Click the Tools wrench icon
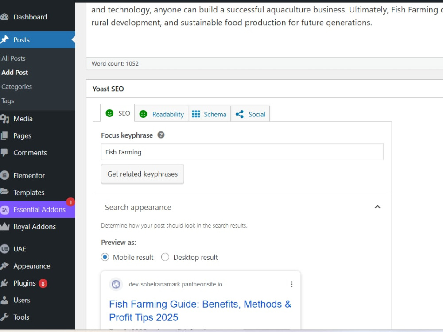Viewport: 443px width, 332px height. (4, 317)
